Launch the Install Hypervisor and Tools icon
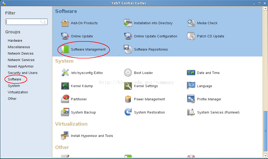268x159 pixels. [65, 136]
